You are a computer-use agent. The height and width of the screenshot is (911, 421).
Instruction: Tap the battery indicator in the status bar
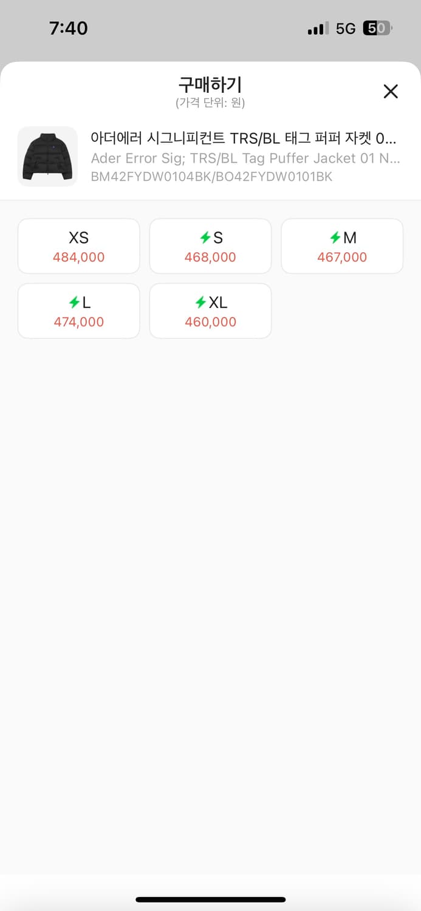[377, 28]
